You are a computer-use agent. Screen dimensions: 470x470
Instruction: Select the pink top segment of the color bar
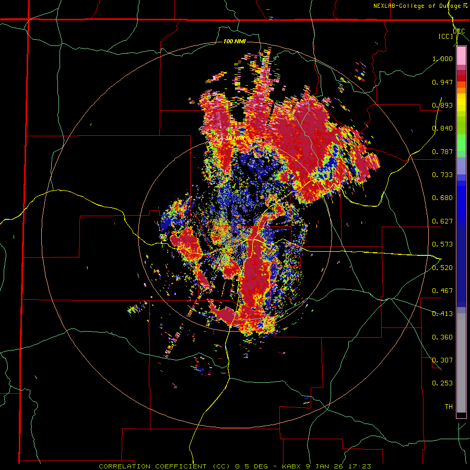click(x=461, y=56)
